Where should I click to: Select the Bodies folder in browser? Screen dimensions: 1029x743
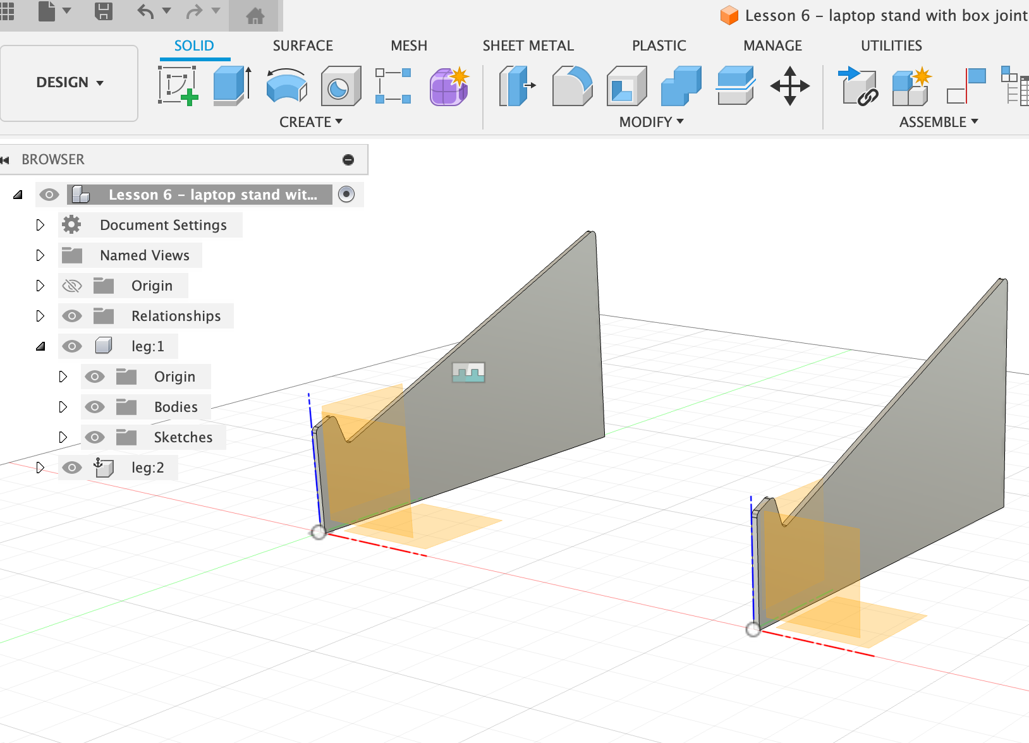coord(176,407)
